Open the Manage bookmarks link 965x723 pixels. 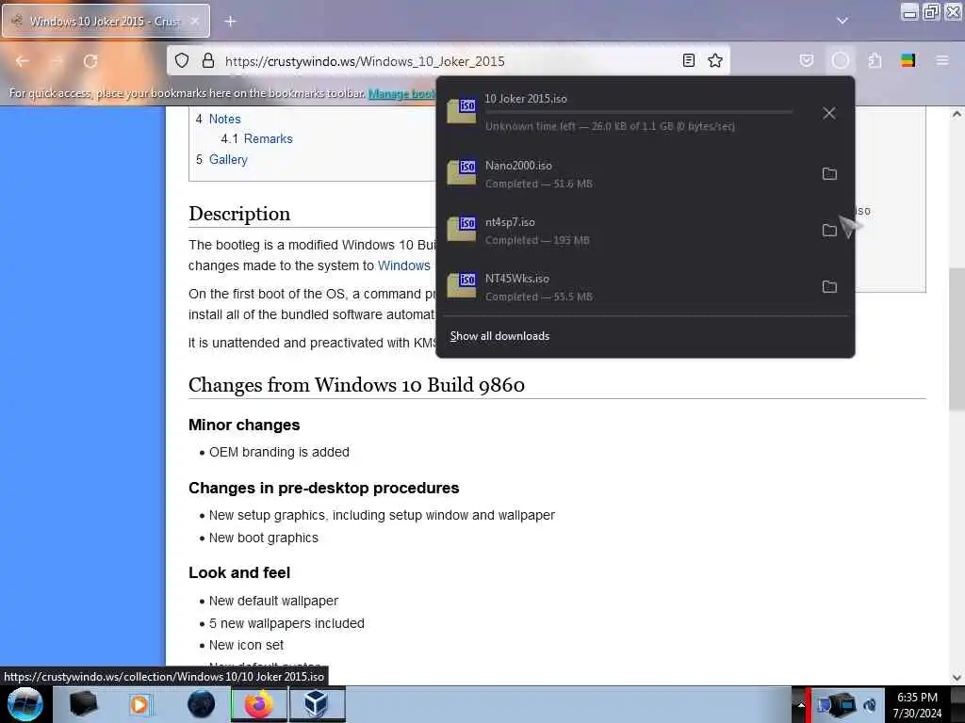tap(401, 93)
